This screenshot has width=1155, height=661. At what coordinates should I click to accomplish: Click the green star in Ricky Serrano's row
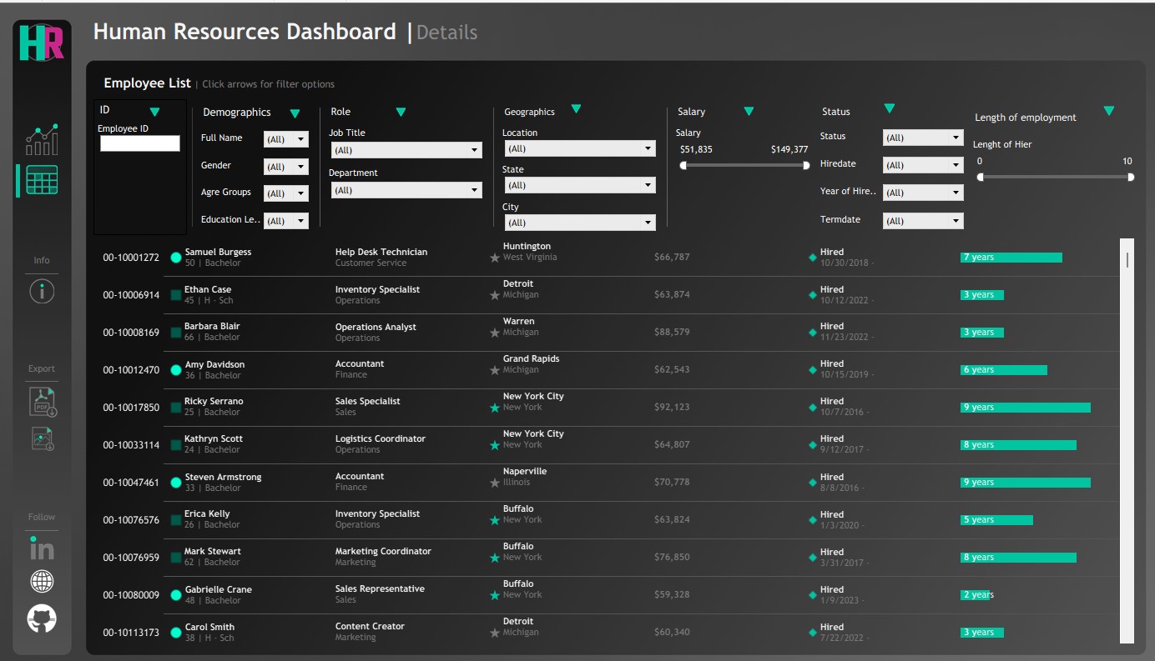tap(495, 408)
